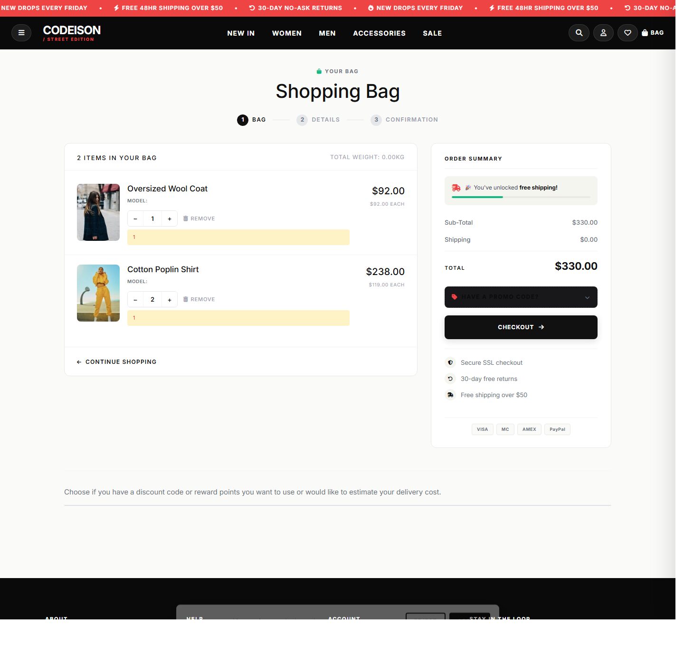Go to Sale menu
The width and height of the screenshot is (684, 665).
[x=432, y=33]
